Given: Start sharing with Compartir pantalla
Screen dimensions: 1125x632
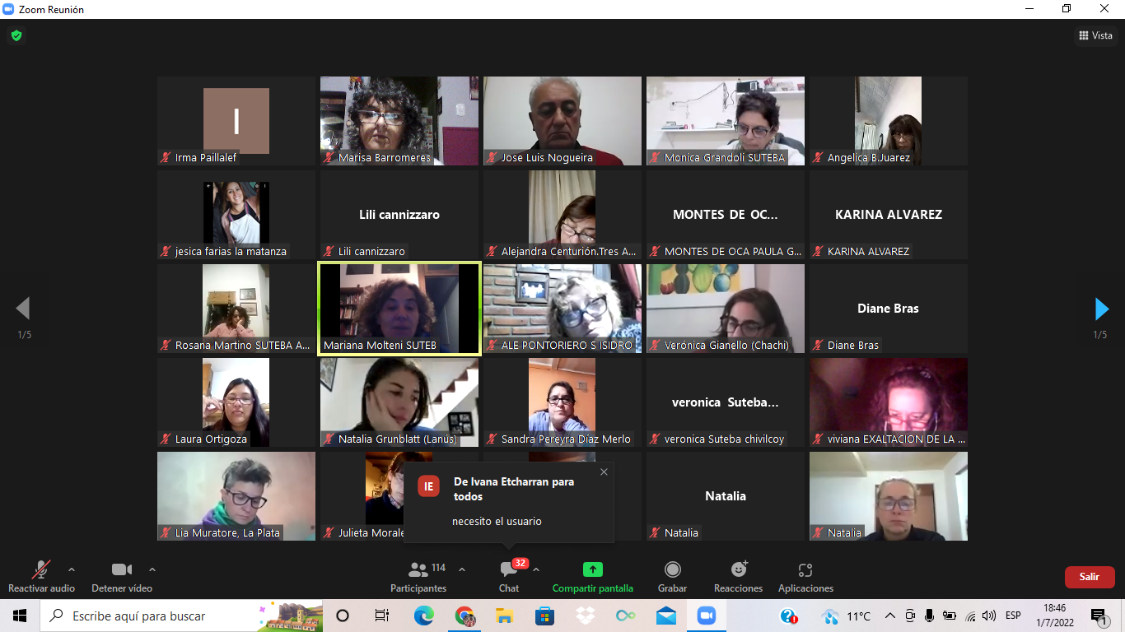Looking at the screenshot, I should (x=592, y=575).
